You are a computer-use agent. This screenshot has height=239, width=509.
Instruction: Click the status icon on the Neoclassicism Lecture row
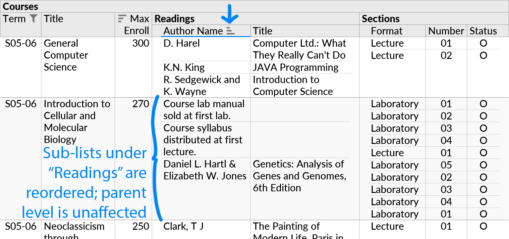(483, 226)
